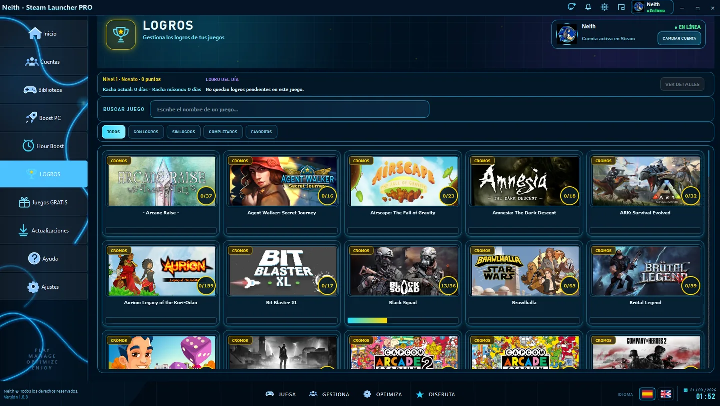Open the Neith profile badge in title bar
The width and height of the screenshot is (720, 406).
pyautogui.click(x=652, y=7)
